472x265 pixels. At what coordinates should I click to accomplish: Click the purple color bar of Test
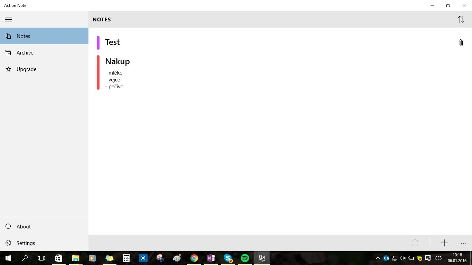point(98,43)
